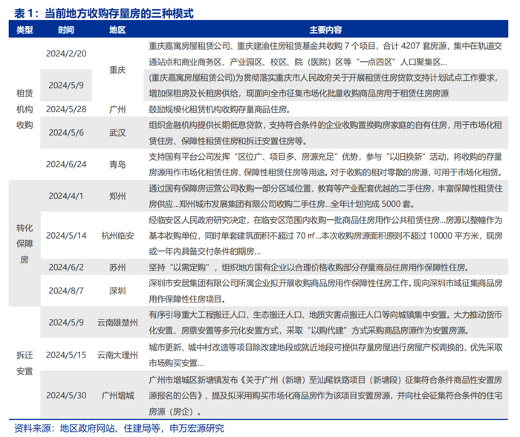
Task: Select the region cell '深圳'
Action: point(117,291)
